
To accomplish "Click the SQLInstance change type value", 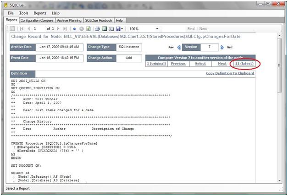I will (129, 47).
